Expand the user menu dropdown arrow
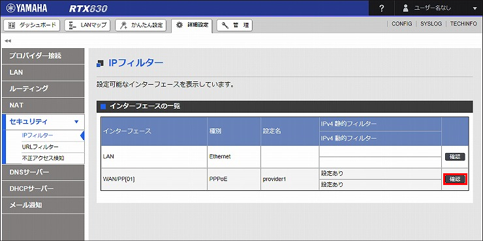The height and width of the screenshot is (241, 483). (474, 9)
